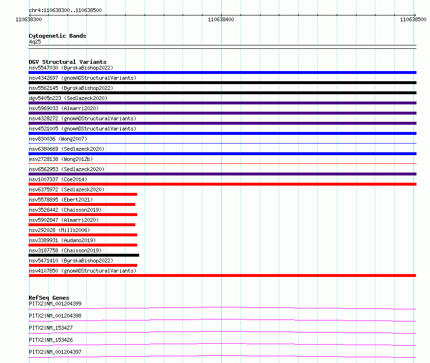The width and height of the screenshot is (430, 363).
Task: Open PITX2|NM_001204398 transcript
Action: pos(55,316)
